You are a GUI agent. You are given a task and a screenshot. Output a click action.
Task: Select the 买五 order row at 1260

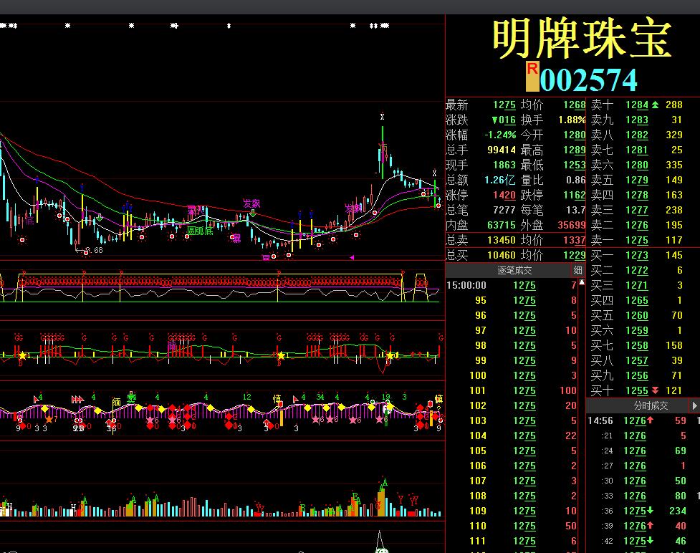(x=643, y=316)
